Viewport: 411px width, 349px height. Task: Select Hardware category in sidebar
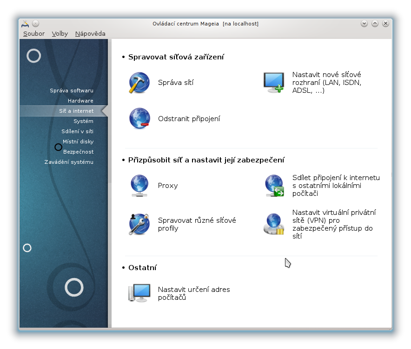click(x=80, y=101)
